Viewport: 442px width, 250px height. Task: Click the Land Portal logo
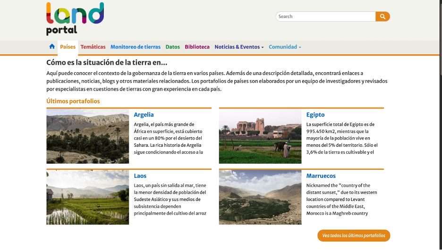(x=75, y=19)
